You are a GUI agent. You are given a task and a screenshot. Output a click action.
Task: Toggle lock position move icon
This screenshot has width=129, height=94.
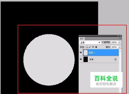(93, 47)
